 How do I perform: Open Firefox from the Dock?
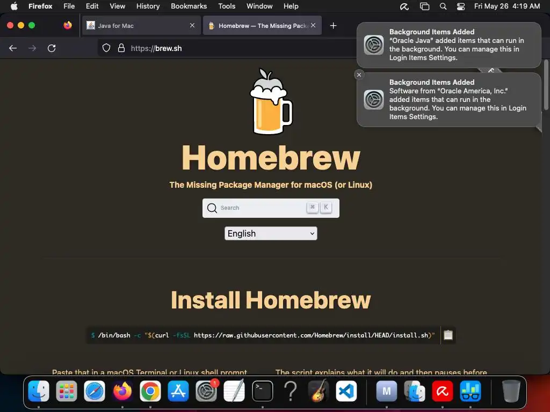click(122, 391)
